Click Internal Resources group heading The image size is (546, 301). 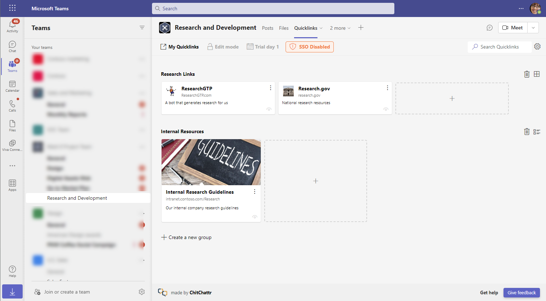(x=182, y=131)
